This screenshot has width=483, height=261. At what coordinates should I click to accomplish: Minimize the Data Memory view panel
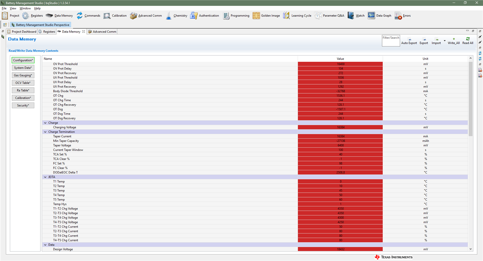point(467,31)
